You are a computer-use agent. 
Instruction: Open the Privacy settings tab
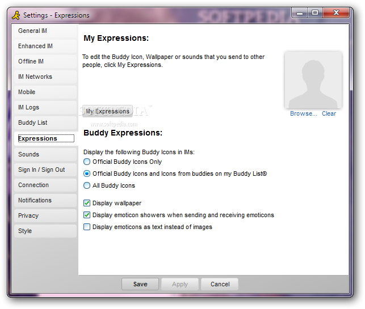[x=45, y=216]
